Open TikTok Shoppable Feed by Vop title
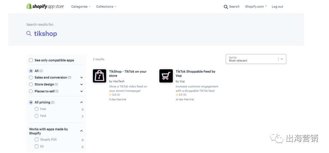The image size is (329, 153). click(x=196, y=74)
